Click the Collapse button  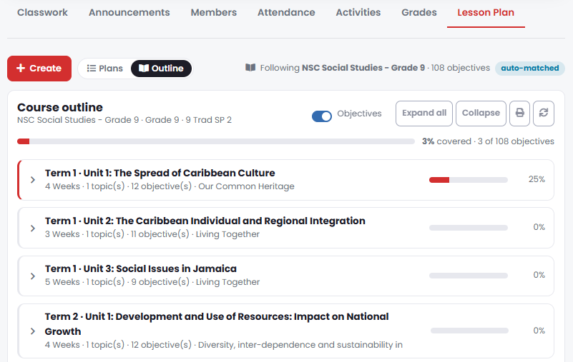[481, 114]
